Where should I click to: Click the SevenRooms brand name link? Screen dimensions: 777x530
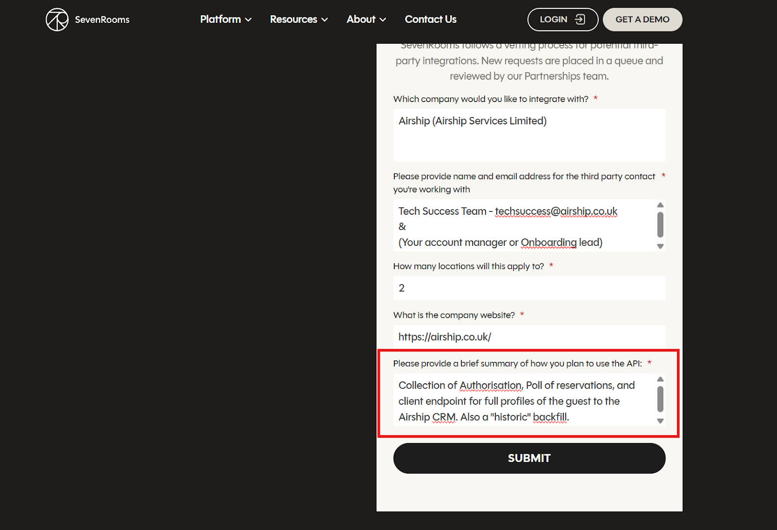coord(102,19)
